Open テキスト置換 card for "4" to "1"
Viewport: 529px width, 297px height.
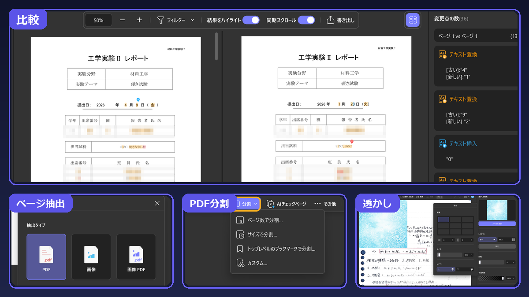476,66
